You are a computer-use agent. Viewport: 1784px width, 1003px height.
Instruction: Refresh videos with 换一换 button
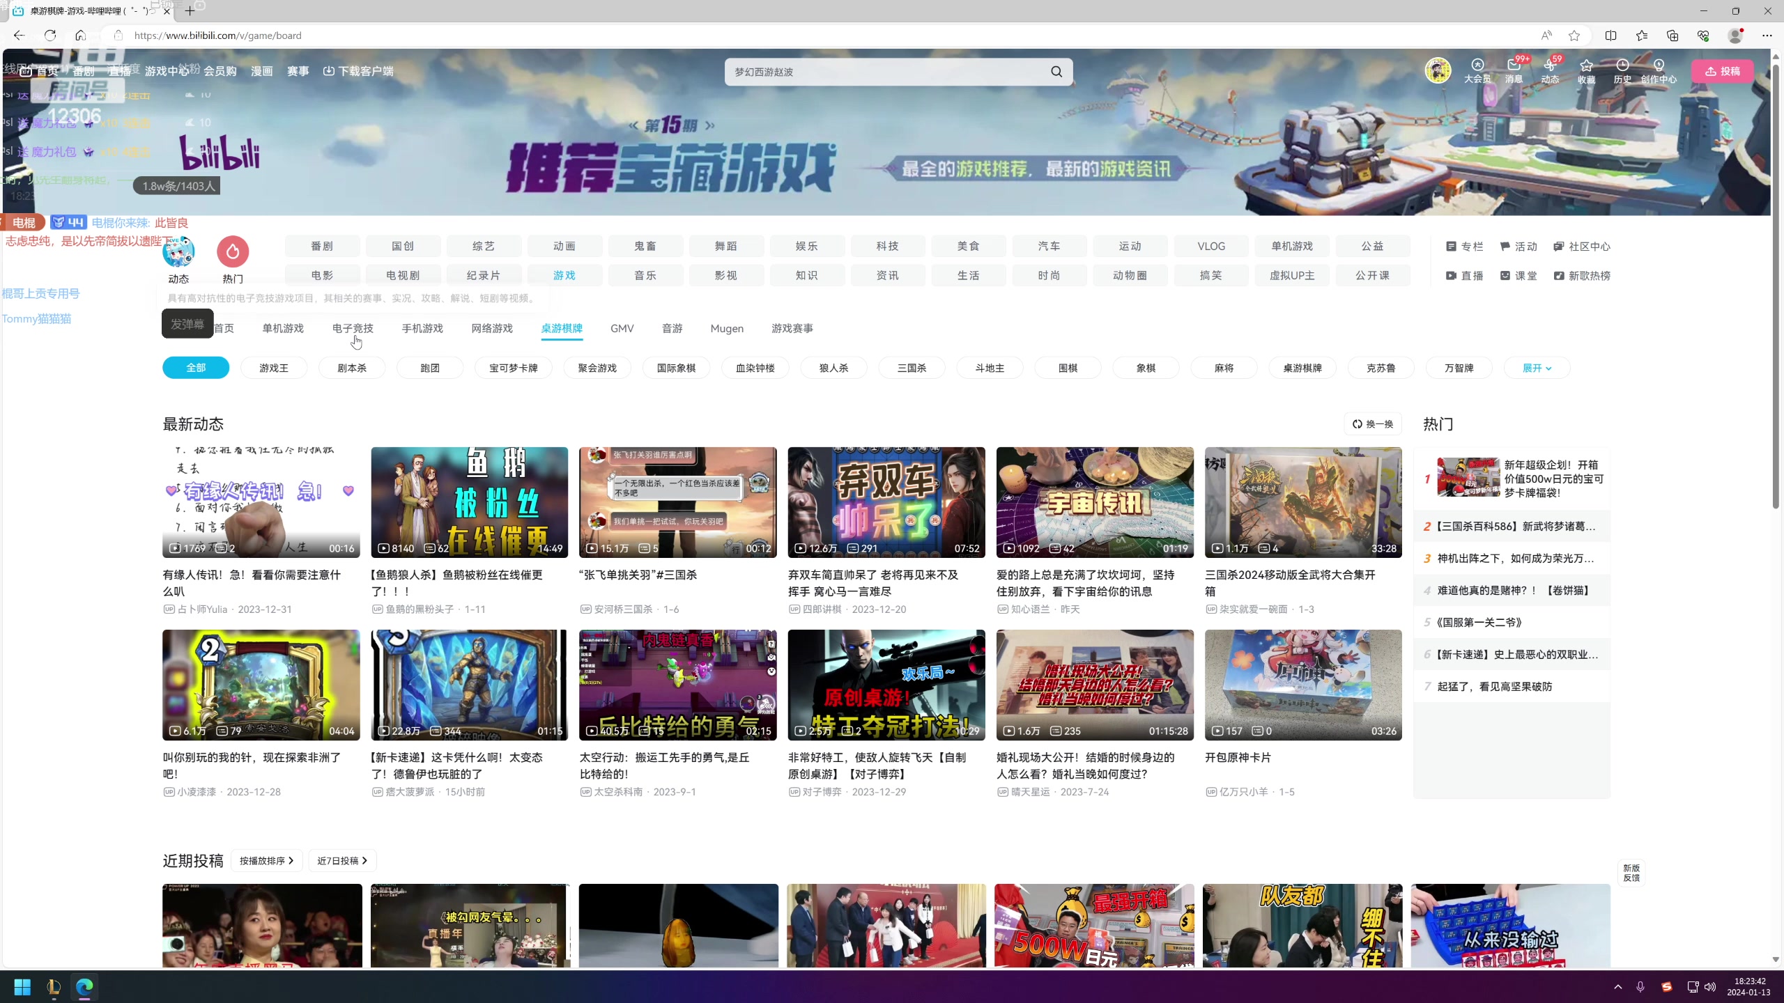(x=1373, y=424)
